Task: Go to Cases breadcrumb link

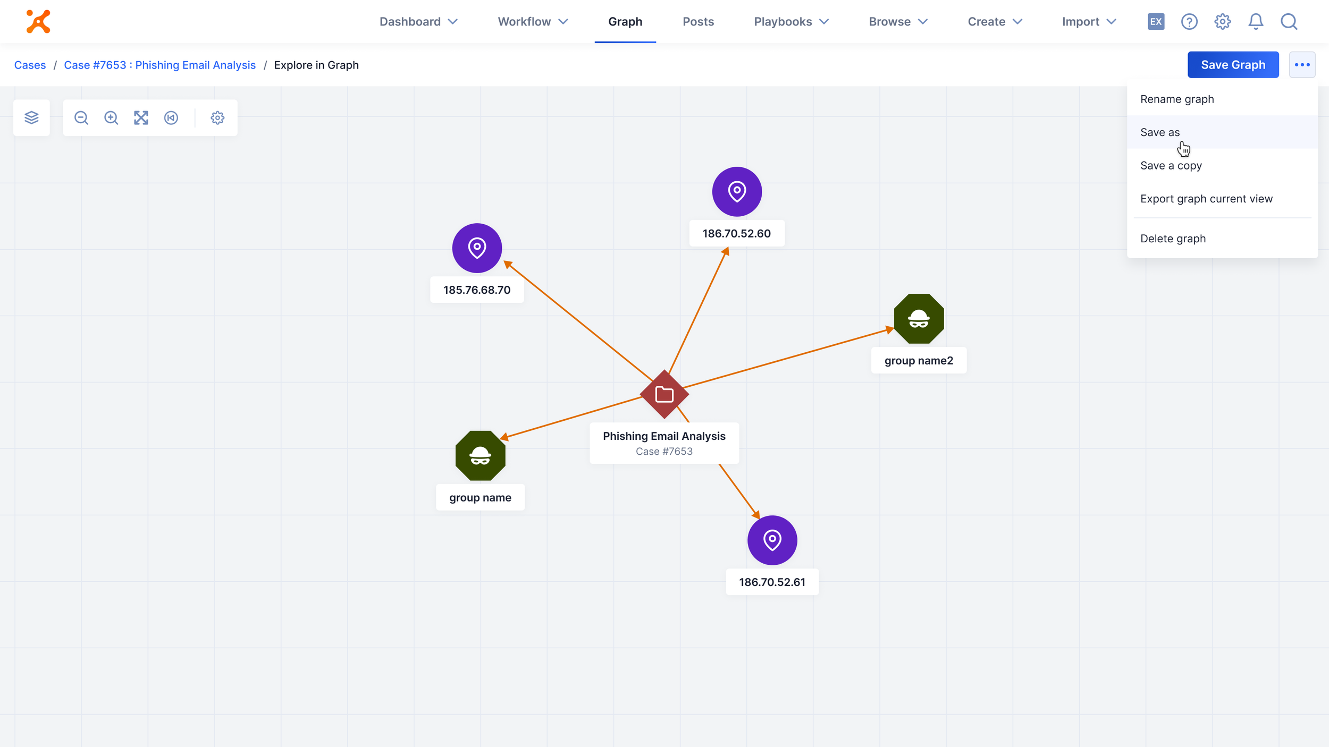Action: tap(30, 65)
